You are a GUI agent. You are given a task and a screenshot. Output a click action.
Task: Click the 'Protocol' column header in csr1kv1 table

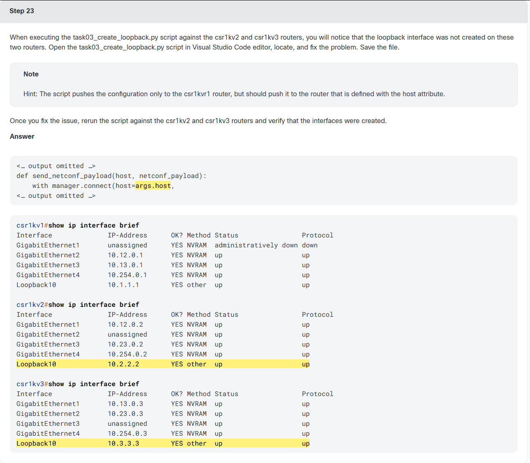[317, 235]
